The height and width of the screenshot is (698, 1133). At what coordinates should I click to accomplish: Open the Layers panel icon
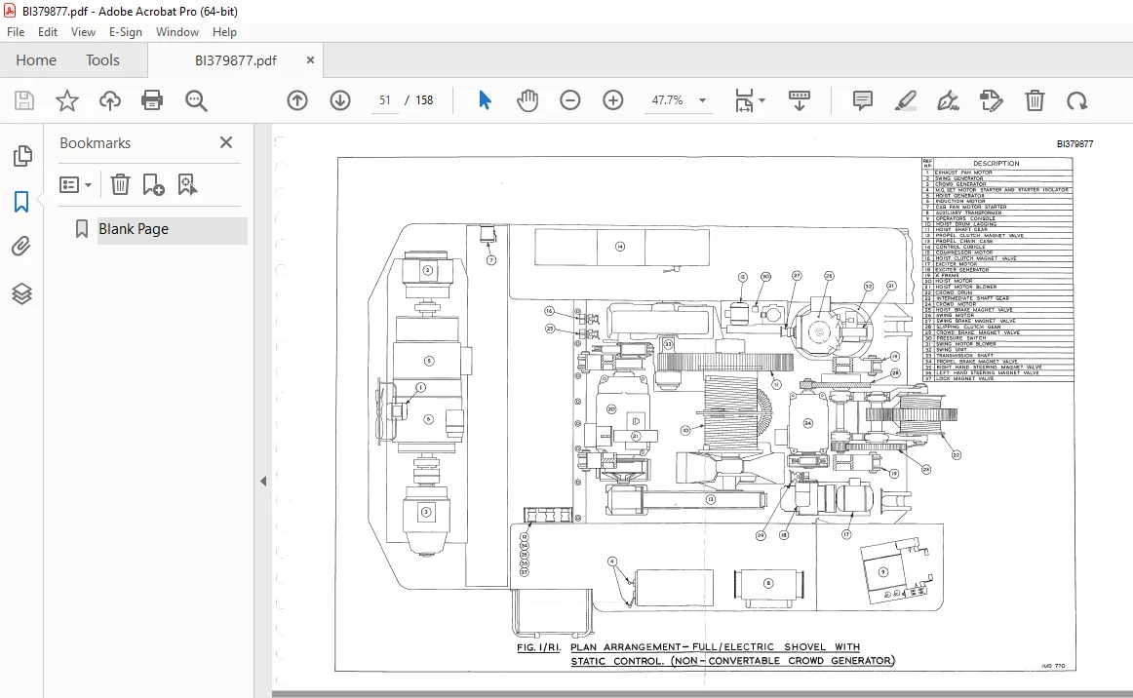(21, 293)
